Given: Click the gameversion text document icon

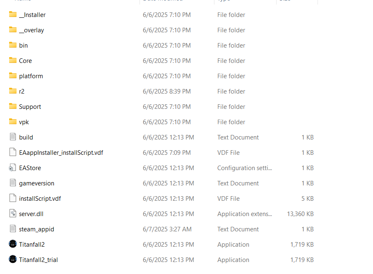Looking at the screenshot, I should click(x=13, y=183).
